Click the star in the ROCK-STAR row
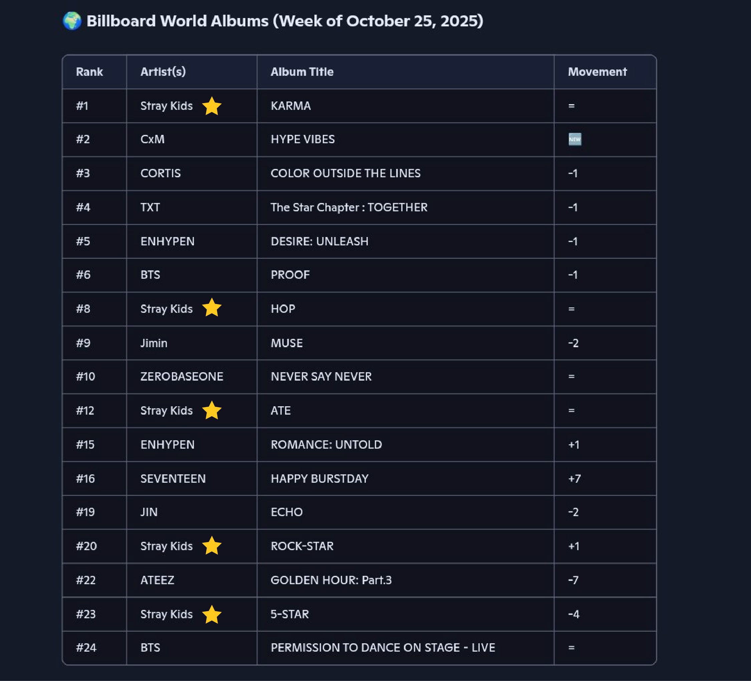The width and height of the screenshot is (751, 681). click(212, 546)
